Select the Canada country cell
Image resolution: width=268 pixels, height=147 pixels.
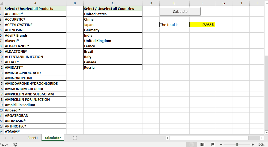coord(113,62)
